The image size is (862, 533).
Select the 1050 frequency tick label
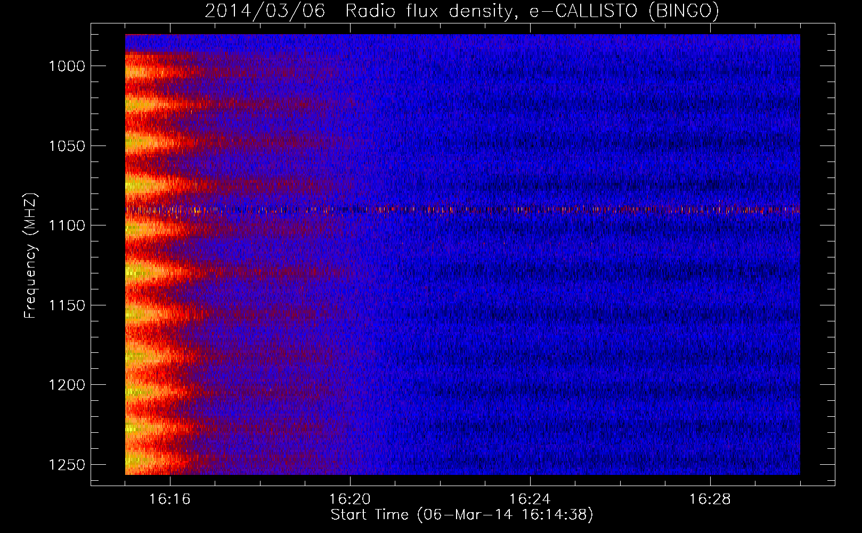pyautogui.click(x=67, y=146)
